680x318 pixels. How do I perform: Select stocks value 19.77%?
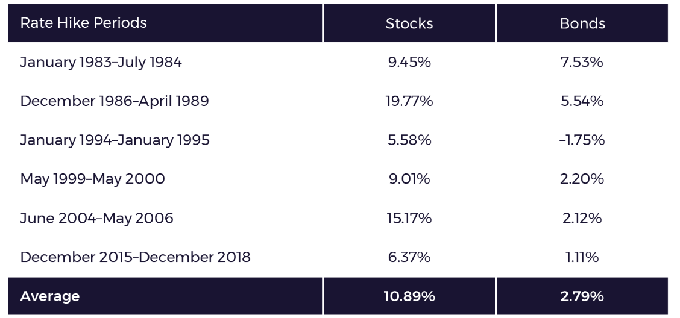coord(409,101)
